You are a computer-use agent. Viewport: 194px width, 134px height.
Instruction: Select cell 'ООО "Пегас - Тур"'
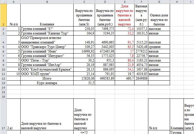[x=47, y=60]
